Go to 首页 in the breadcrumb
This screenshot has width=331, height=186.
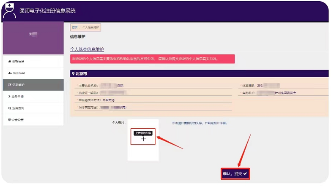(x=74, y=27)
